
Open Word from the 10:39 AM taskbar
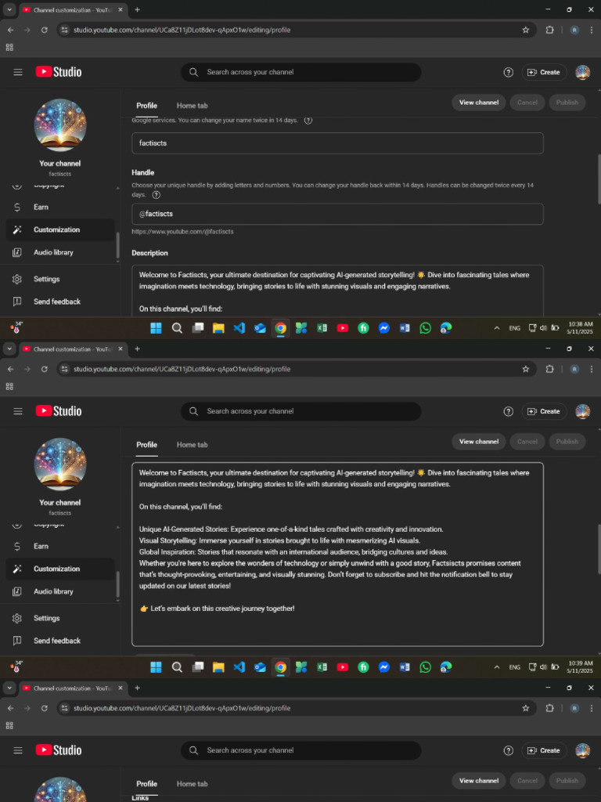[405, 667]
